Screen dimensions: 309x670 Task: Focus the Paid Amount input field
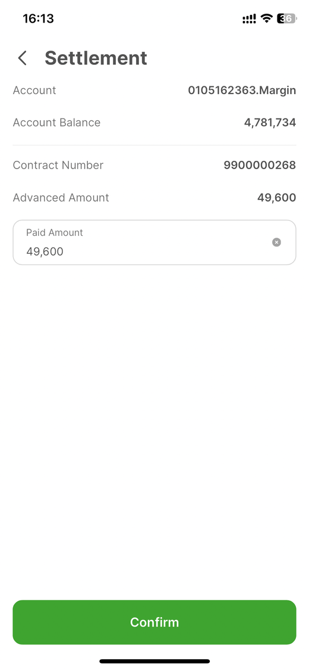pyautogui.click(x=154, y=242)
